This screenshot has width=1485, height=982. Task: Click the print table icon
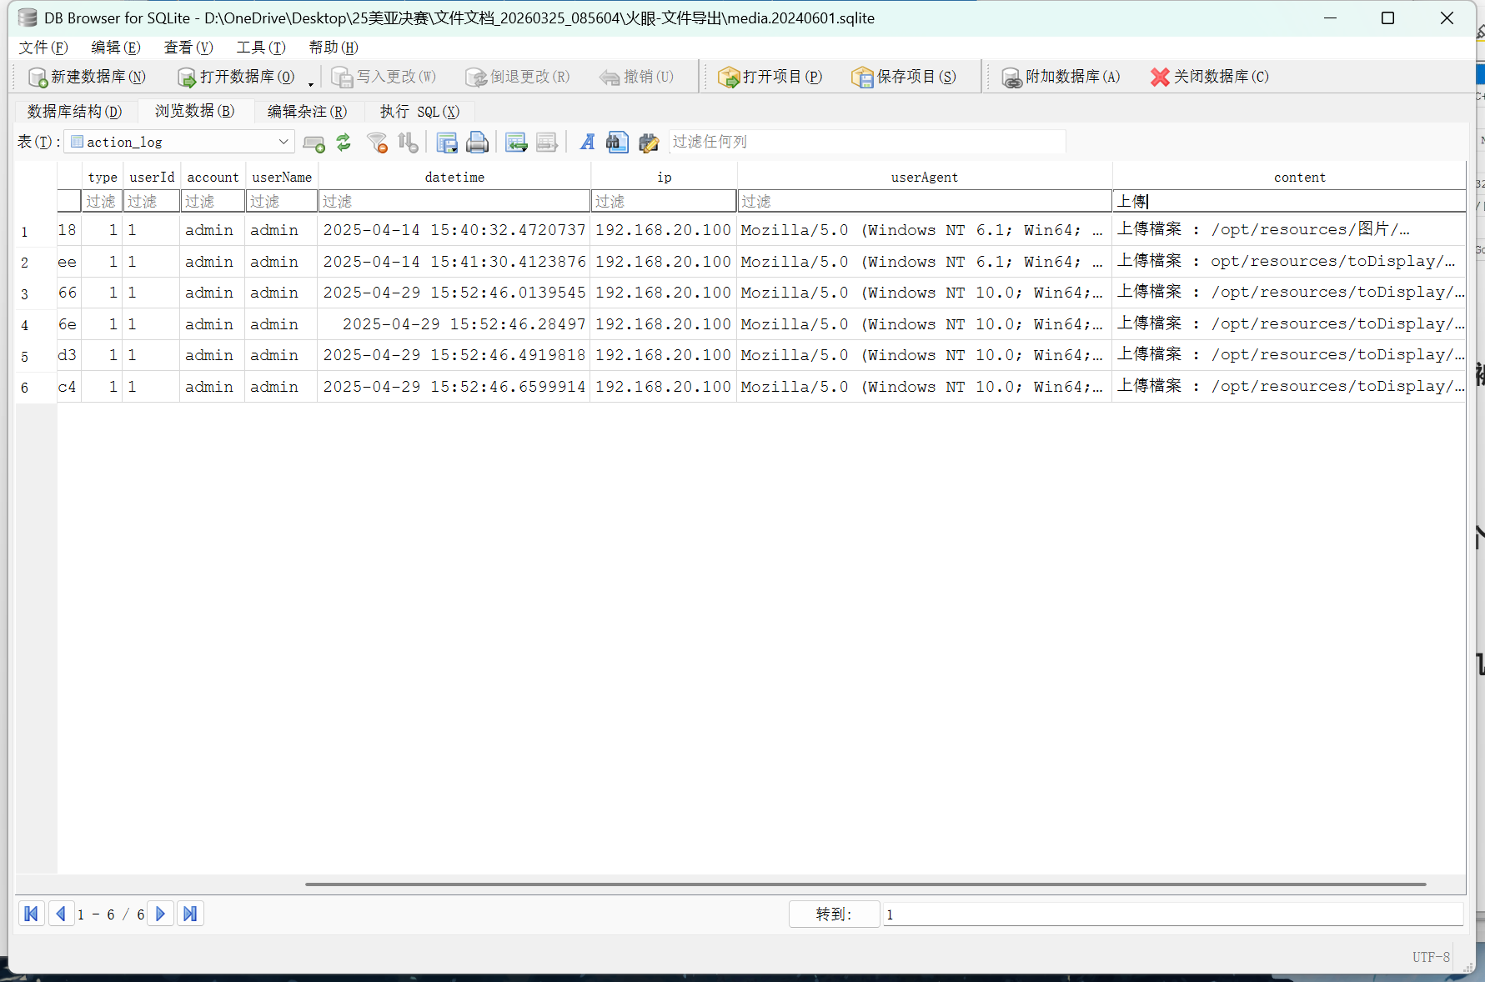(477, 143)
